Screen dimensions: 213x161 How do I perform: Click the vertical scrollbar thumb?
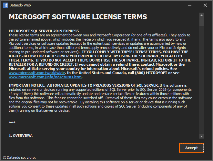pos(201,22)
